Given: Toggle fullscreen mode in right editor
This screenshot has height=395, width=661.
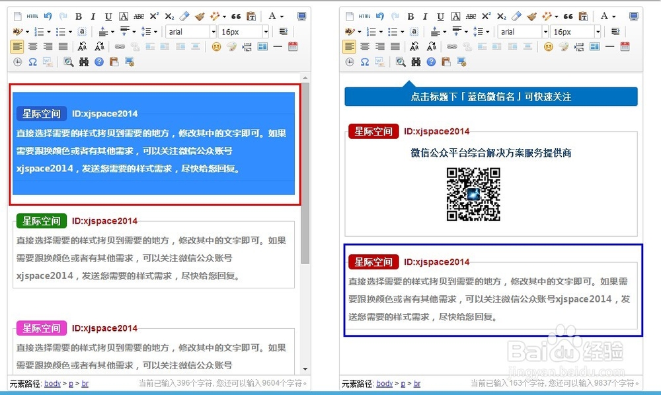Looking at the screenshot, I should pyautogui.click(x=634, y=17).
